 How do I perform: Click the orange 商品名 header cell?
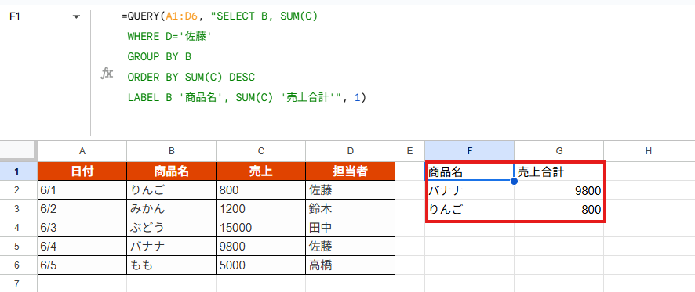172,171
